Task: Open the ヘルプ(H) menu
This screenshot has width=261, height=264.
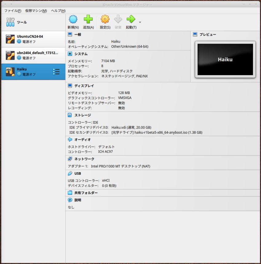Action: click(x=58, y=11)
